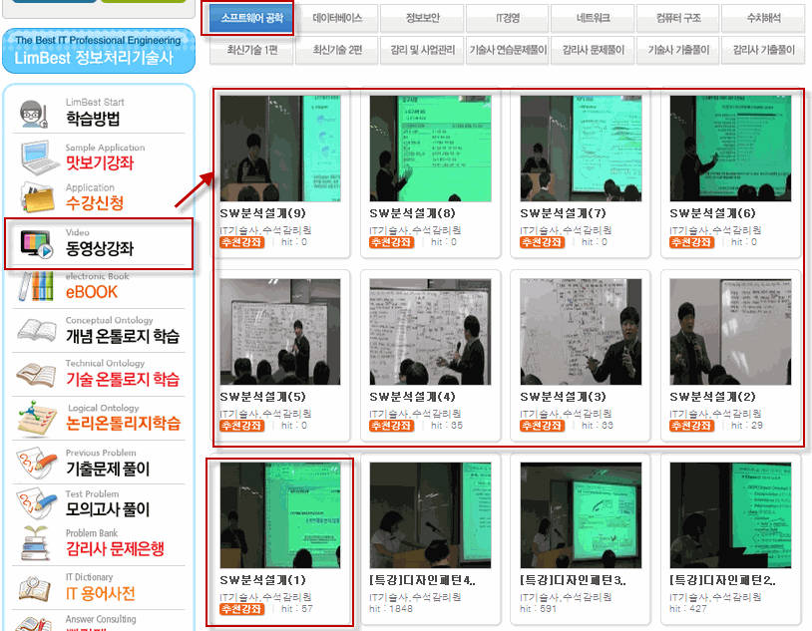Open the eBOOK books icon
The image size is (812, 631).
[x=36, y=287]
